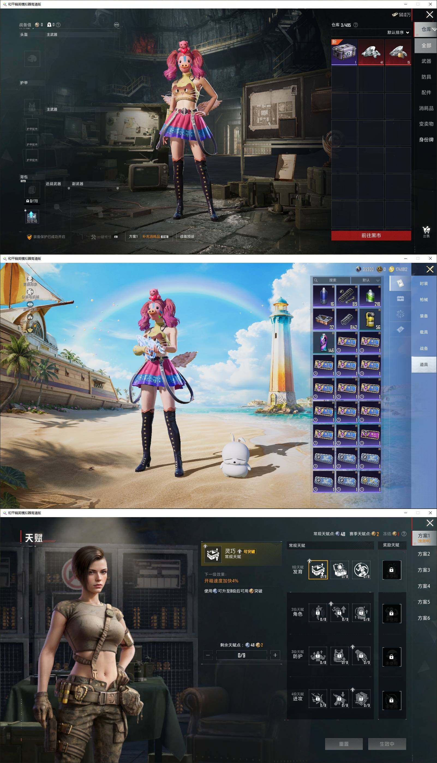
Task: Switch to 方案2 talent plan
Action: (x=424, y=554)
